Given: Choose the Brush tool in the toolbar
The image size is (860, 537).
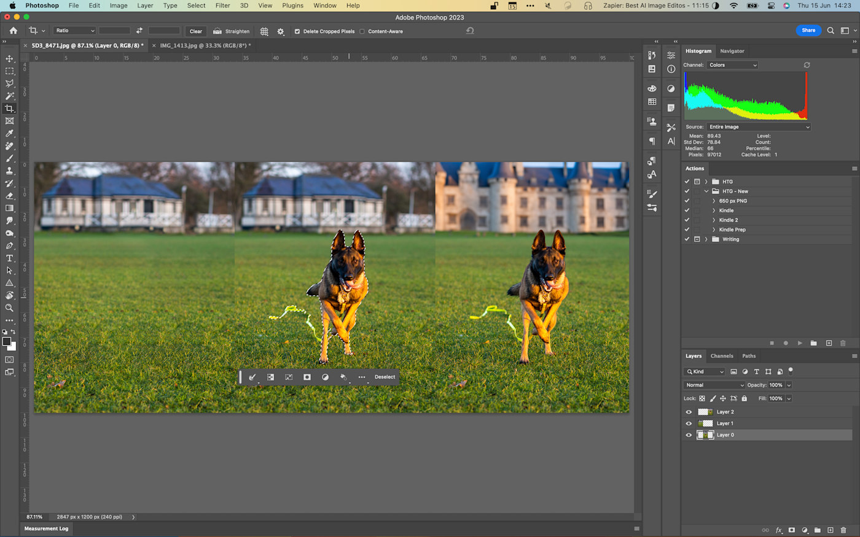Looking at the screenshot, I should point(9,158).
